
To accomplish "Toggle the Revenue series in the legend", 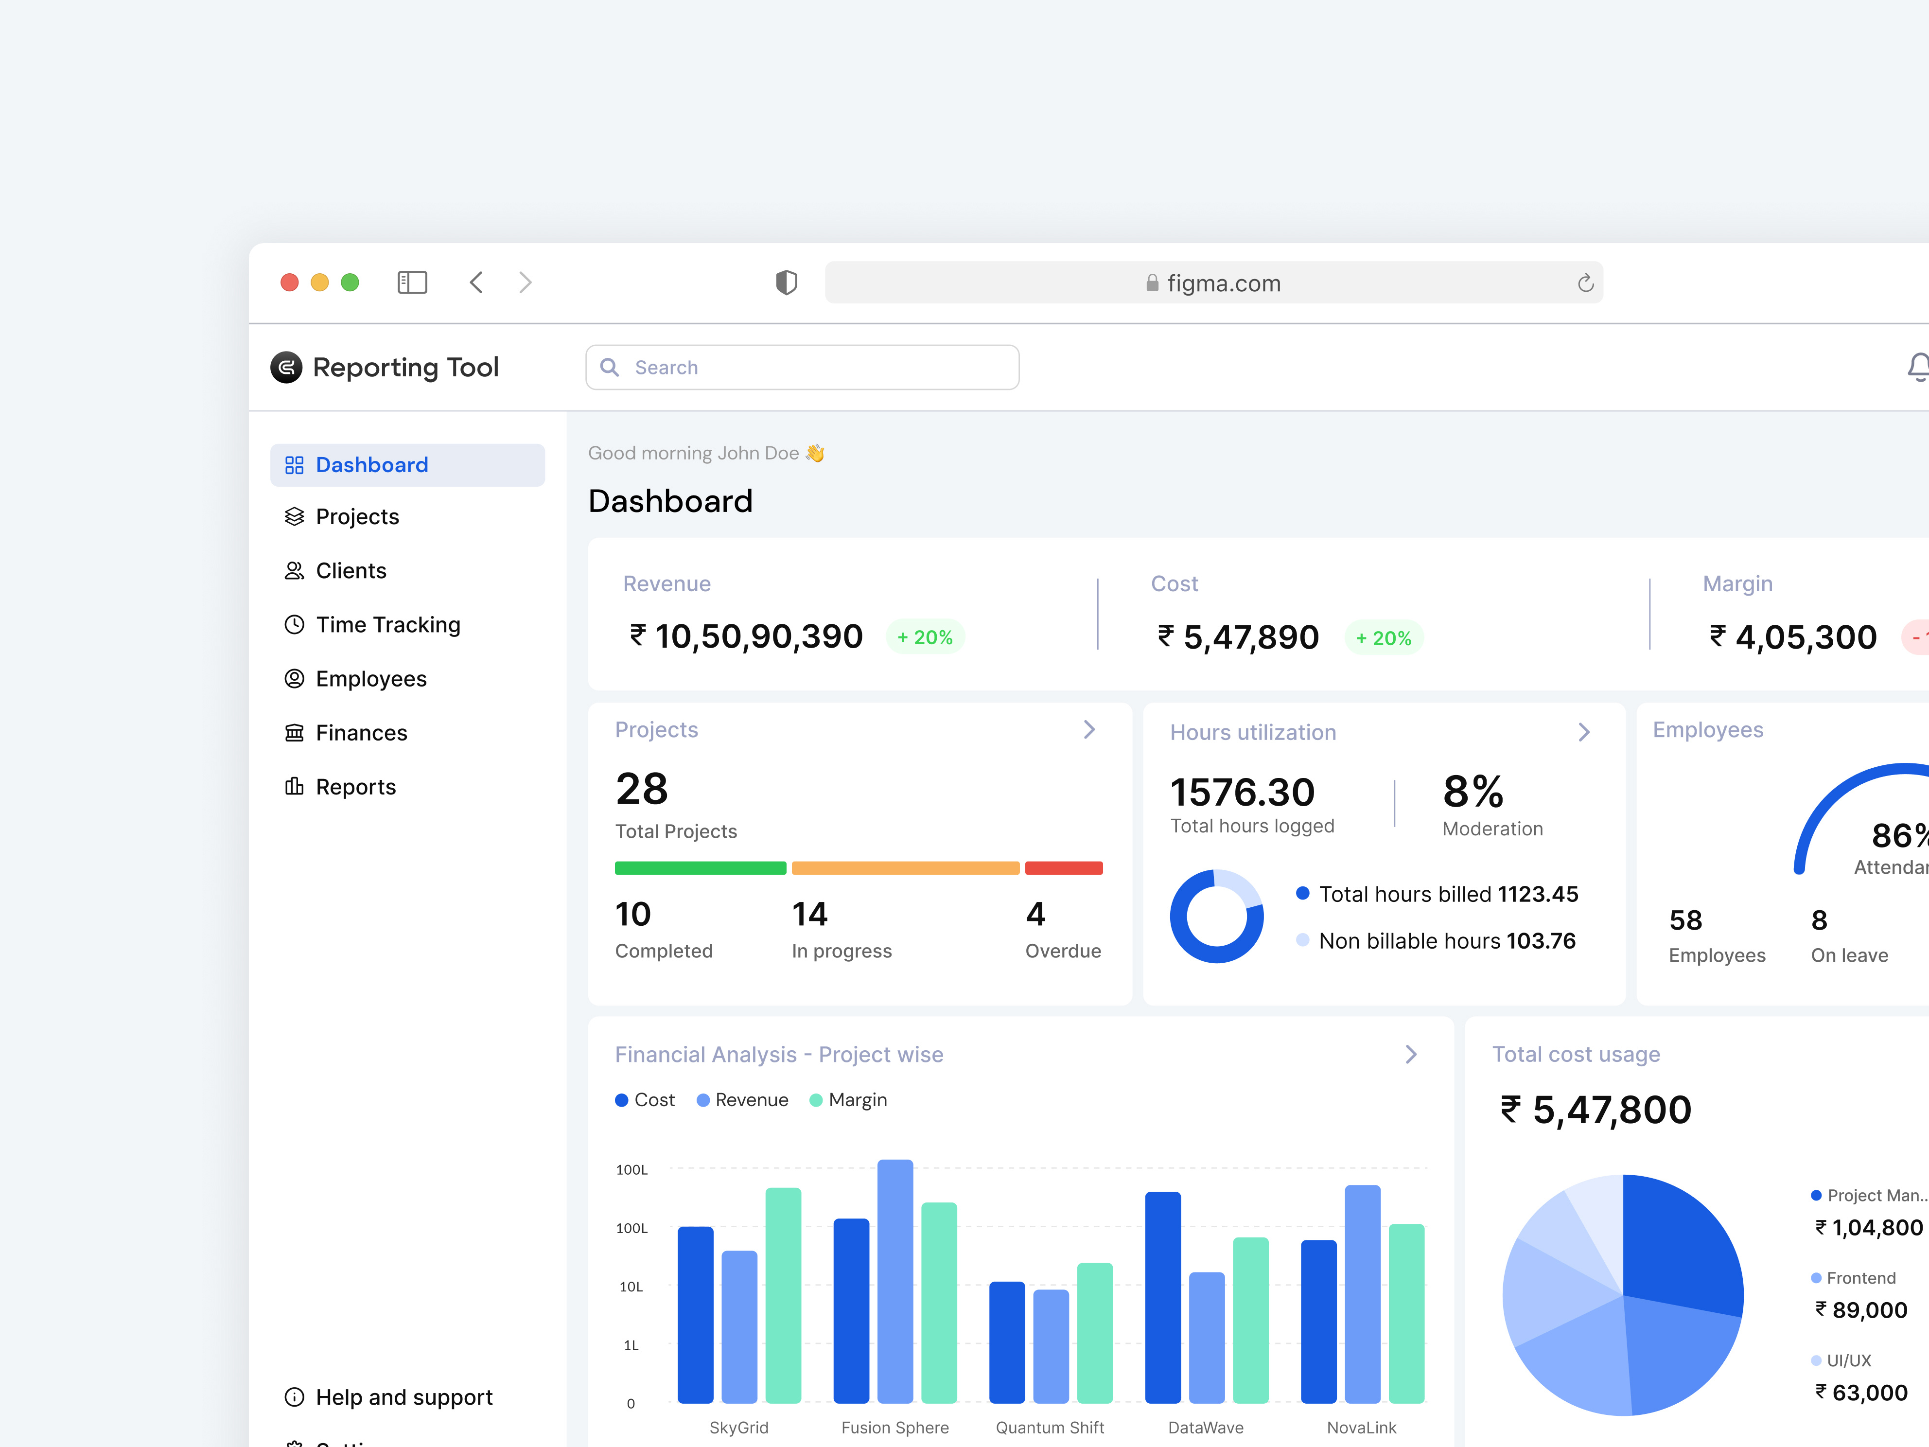I will (x=742, y=1100).
